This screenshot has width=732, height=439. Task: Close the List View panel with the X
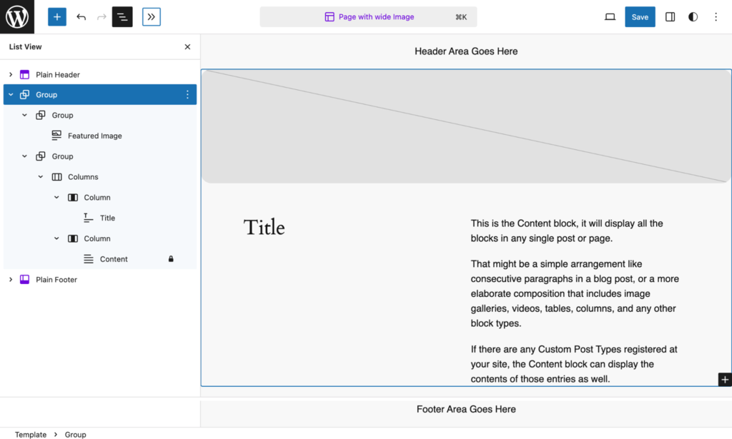tap(187, 46)
